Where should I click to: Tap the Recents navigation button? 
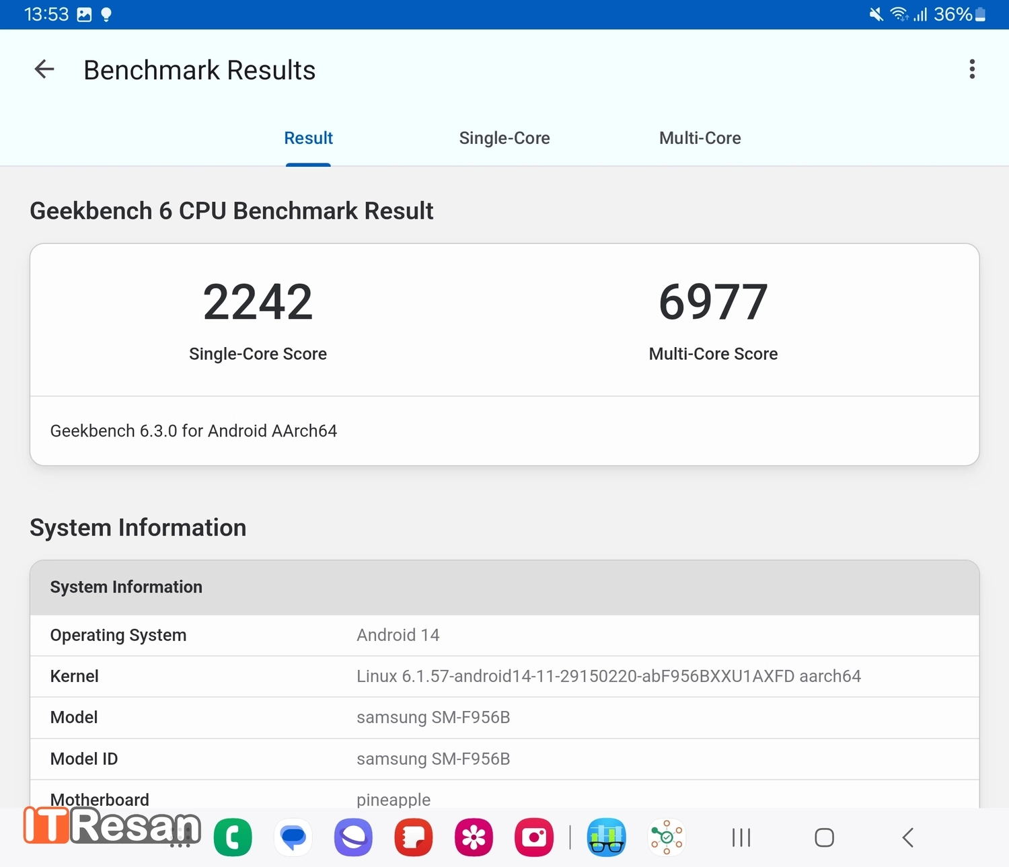pyautogui.click(x=741, y=837)
